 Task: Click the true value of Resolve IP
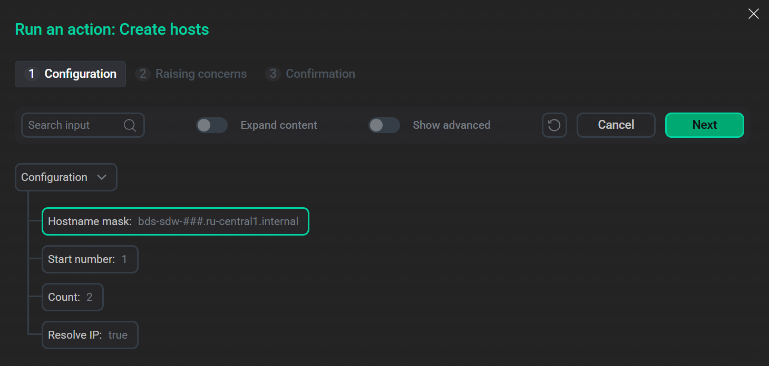[x=118, y=335]
